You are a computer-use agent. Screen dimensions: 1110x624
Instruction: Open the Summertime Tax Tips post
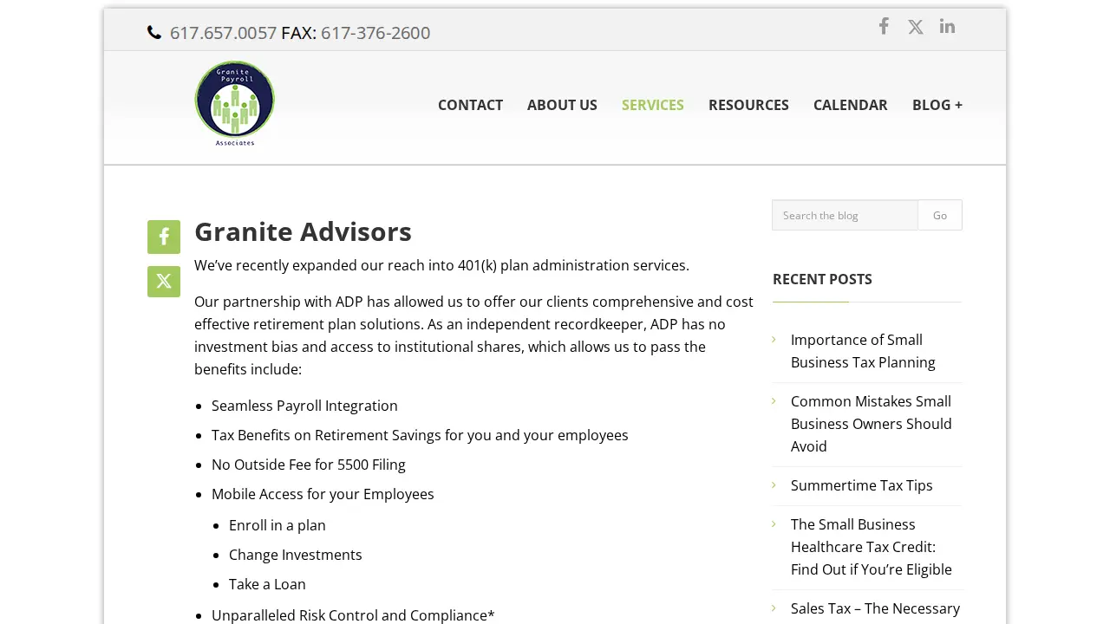click(862, 485)
